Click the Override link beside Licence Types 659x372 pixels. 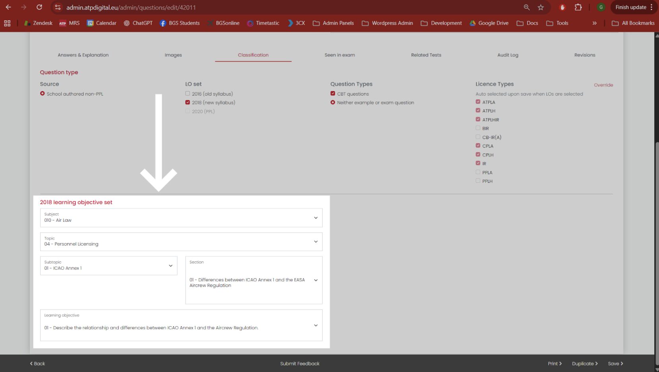click(x=603, y=85)
